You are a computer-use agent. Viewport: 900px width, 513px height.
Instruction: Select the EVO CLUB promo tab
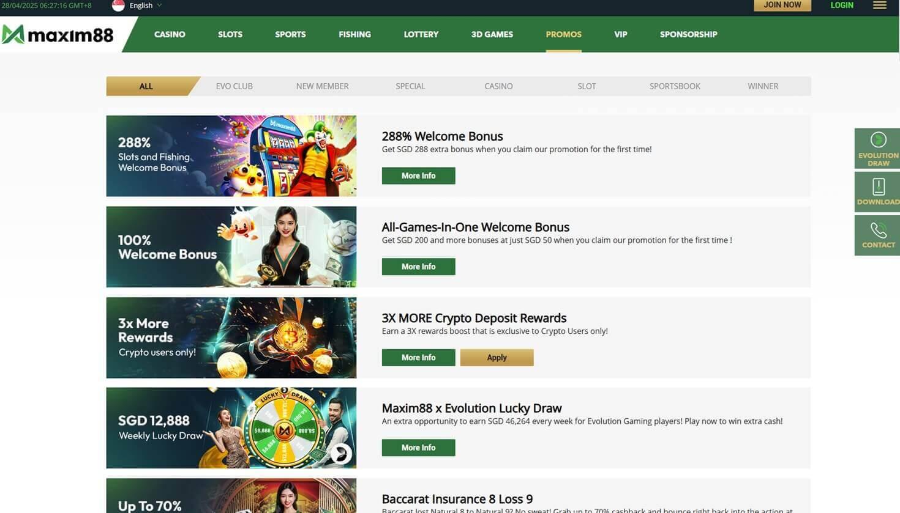point(234,86)
